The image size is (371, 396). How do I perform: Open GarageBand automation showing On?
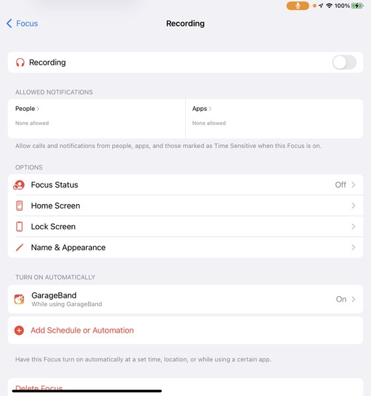tap(185, 299)
